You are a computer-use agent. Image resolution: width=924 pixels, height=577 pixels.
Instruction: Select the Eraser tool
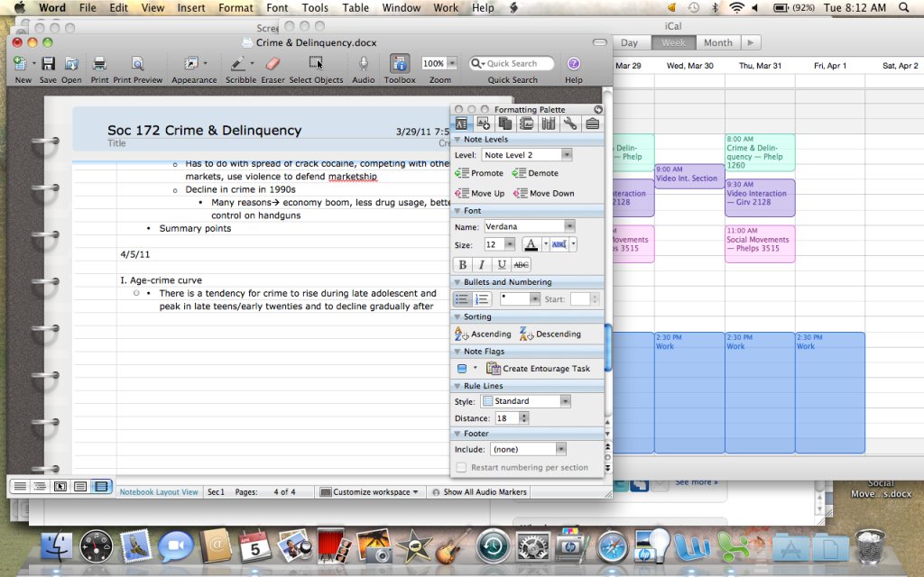(273, 64)
